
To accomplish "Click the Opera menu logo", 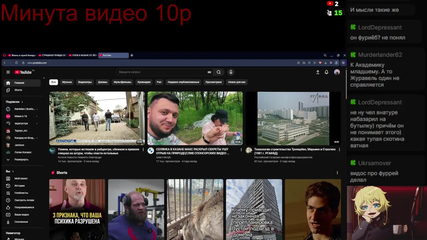I will 4,55.
